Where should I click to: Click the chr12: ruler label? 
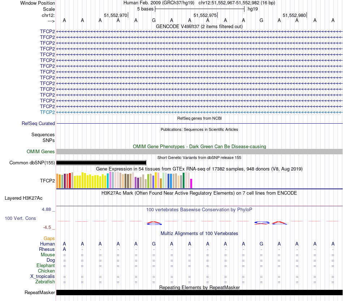(x=48, y=15)
